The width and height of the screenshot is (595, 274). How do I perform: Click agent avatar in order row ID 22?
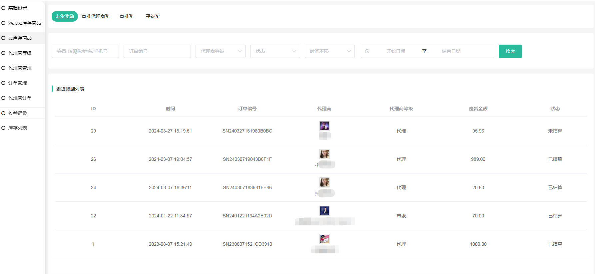coord(324,211)
